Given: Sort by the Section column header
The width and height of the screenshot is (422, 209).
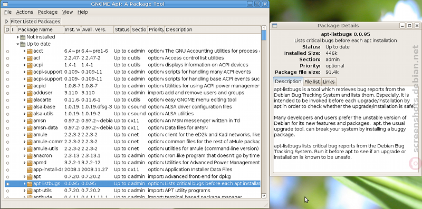Looking at the screenshot, I should (139, 29).
